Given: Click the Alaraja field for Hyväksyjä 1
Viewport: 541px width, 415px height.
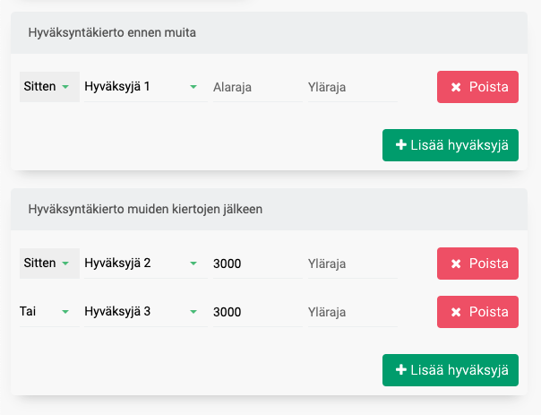Looking at the screenshot, I should (256, 87).
